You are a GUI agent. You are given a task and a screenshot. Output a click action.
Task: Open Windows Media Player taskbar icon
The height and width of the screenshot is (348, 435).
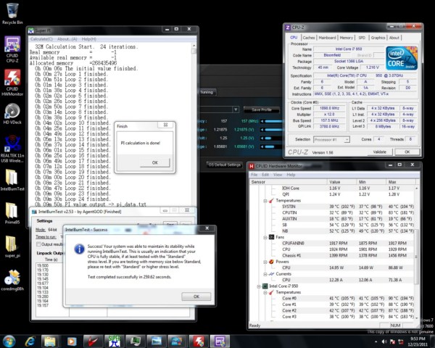pyautogui.click(x=72, y=341)
